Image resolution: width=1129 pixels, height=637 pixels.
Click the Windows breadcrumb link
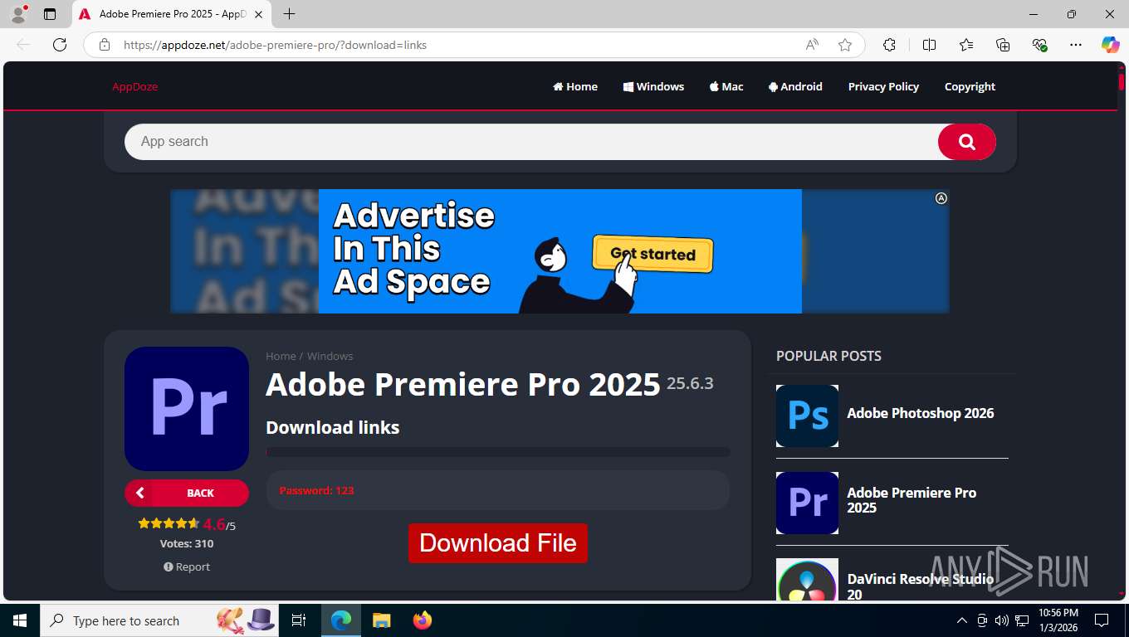coord(330,356)
